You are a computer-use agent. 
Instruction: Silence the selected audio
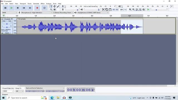coord(117,9)
